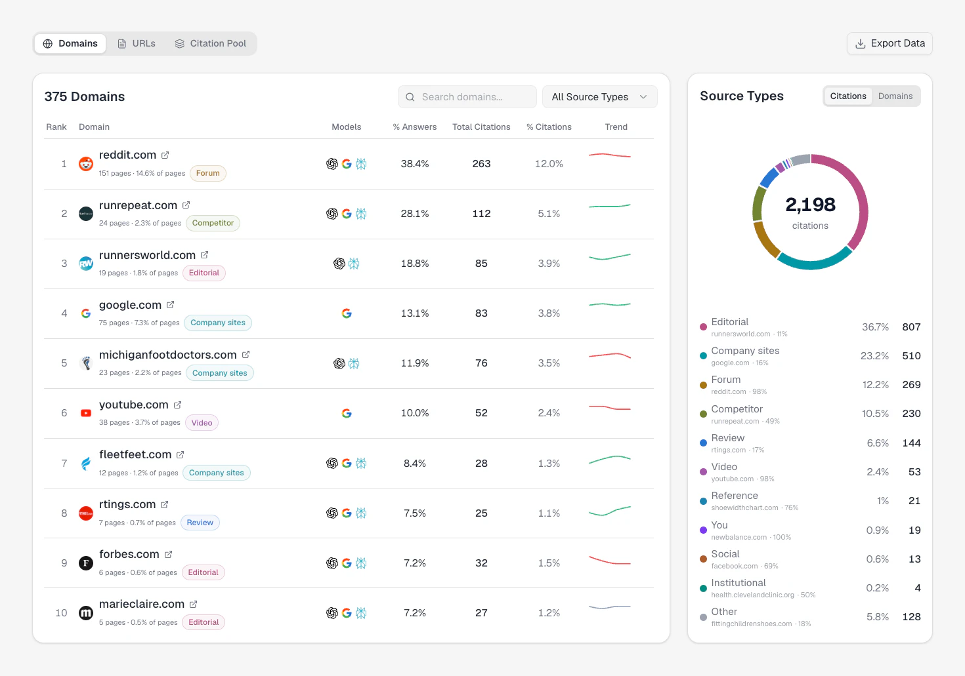The image size is (965, 676).
Task: Click the 38.4% answers value for reddit.com
Action: tap(415, 164)
